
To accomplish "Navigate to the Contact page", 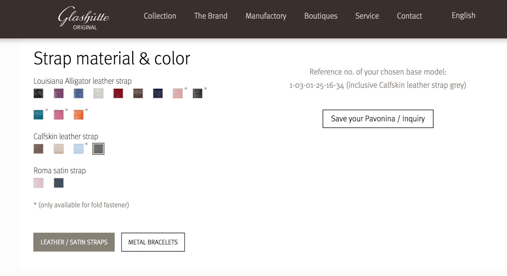I will pyautogui.click(x=409, y=16).
